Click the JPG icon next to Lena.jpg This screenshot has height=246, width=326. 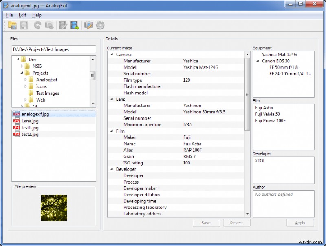[x=16, y=121]
